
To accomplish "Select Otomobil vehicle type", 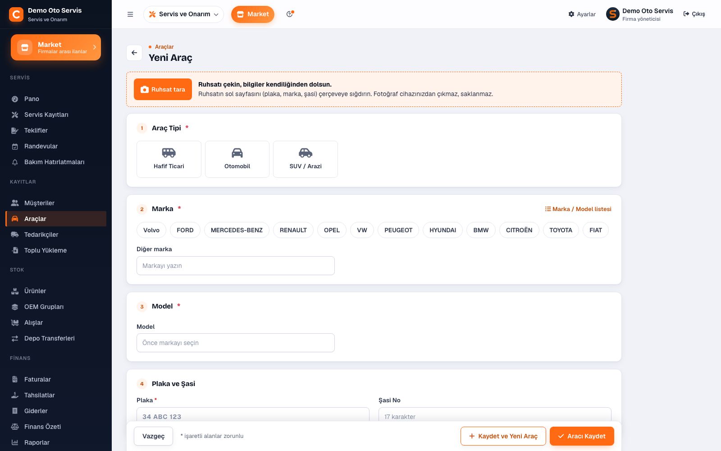I will tap(237, 159).
